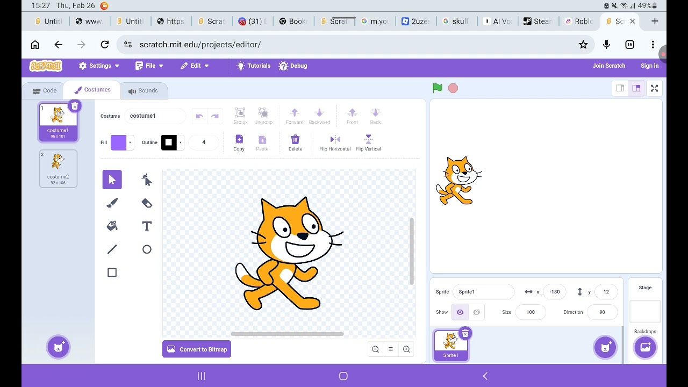
Task: Switch to small stage layout
Action: click(620, 88)
